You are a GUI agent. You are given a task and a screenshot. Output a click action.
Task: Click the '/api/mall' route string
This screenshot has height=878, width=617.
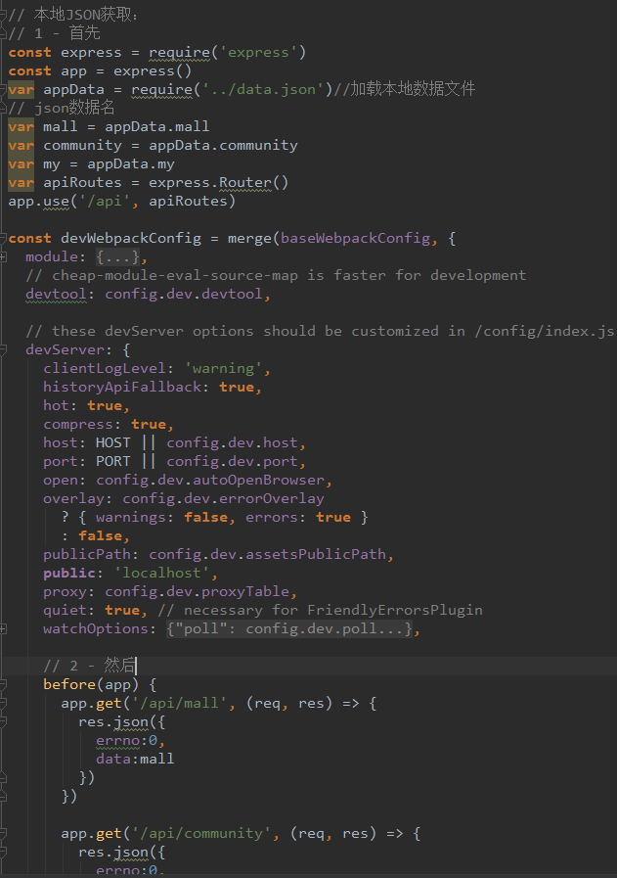point(180,703)
